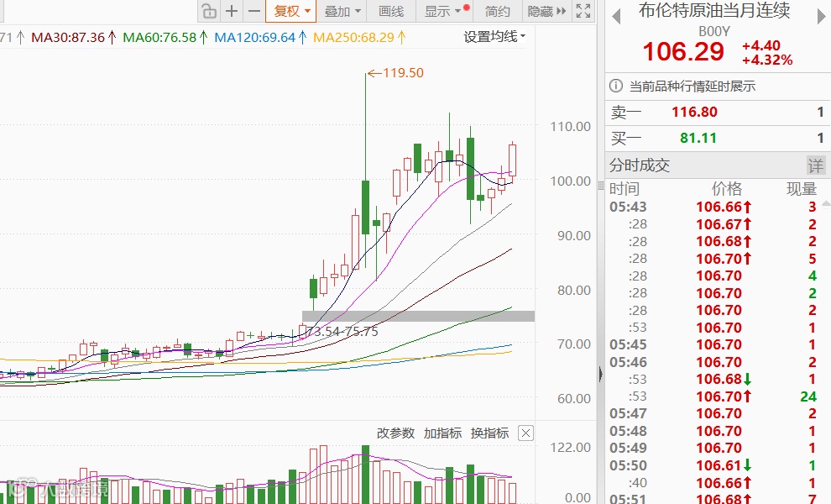Zoom in chart with plus icon

tap(232, 11)
